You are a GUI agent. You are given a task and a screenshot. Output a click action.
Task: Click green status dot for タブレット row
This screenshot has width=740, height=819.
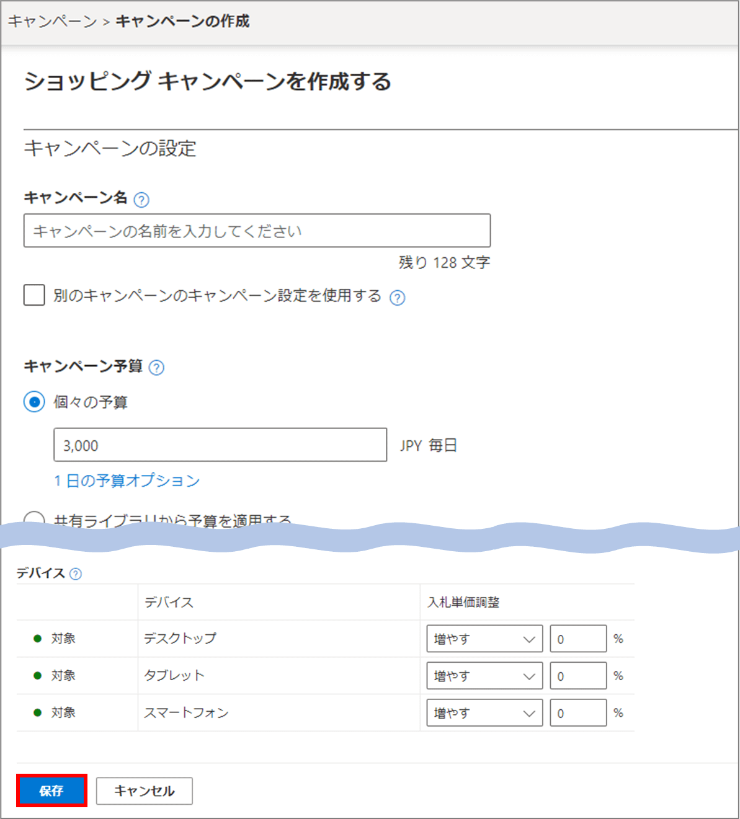coord(38,676)
